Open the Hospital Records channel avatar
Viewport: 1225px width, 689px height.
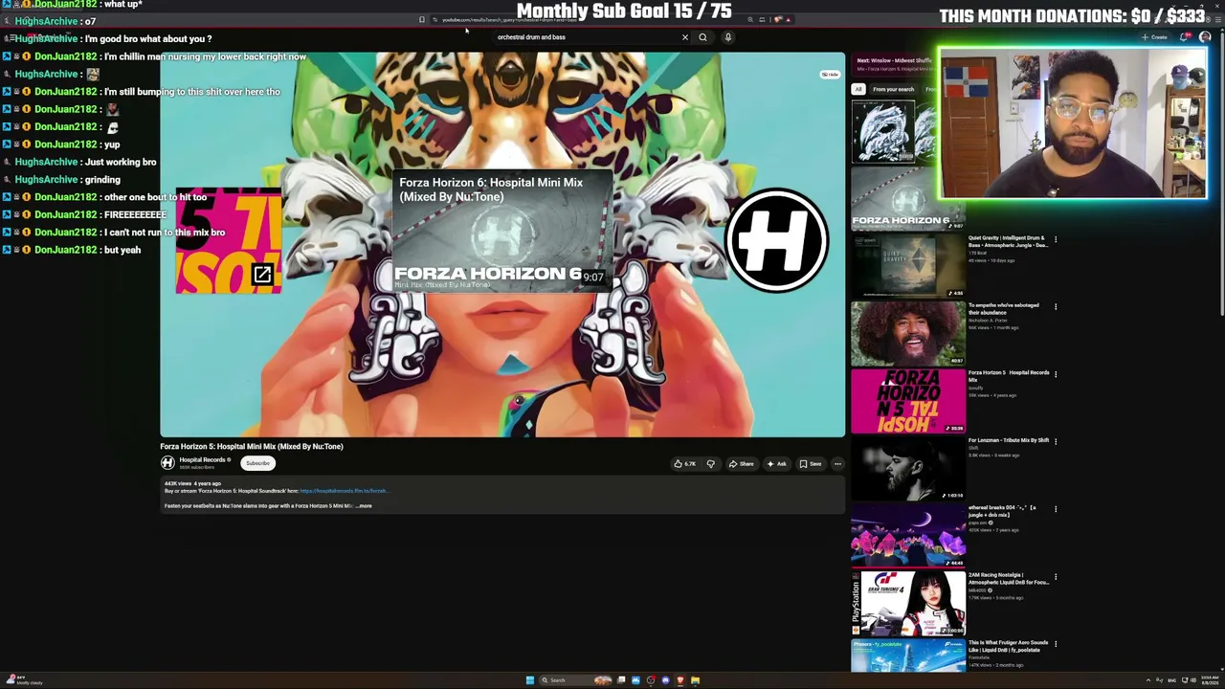click(x=167, y=463)
